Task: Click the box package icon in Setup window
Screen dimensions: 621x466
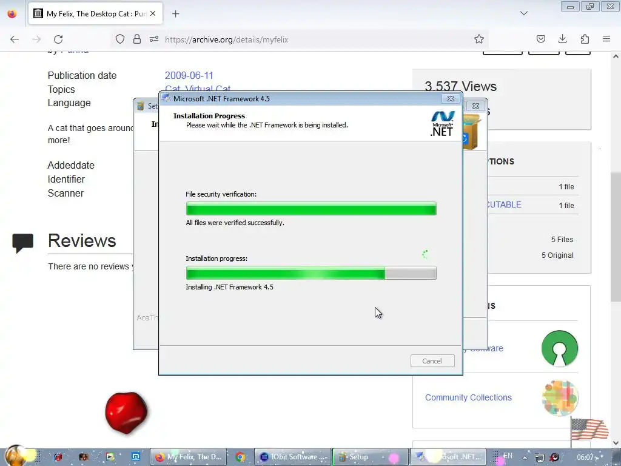Action: click(x=472, y=132)
